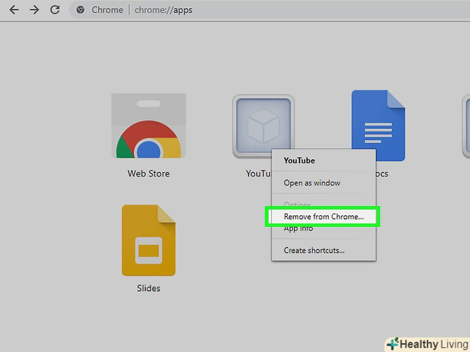This screenshot has width=470, height=352.
Task: Click the Chrome logo in address bar
Action: pyautogui.click(x=80, y=10)
